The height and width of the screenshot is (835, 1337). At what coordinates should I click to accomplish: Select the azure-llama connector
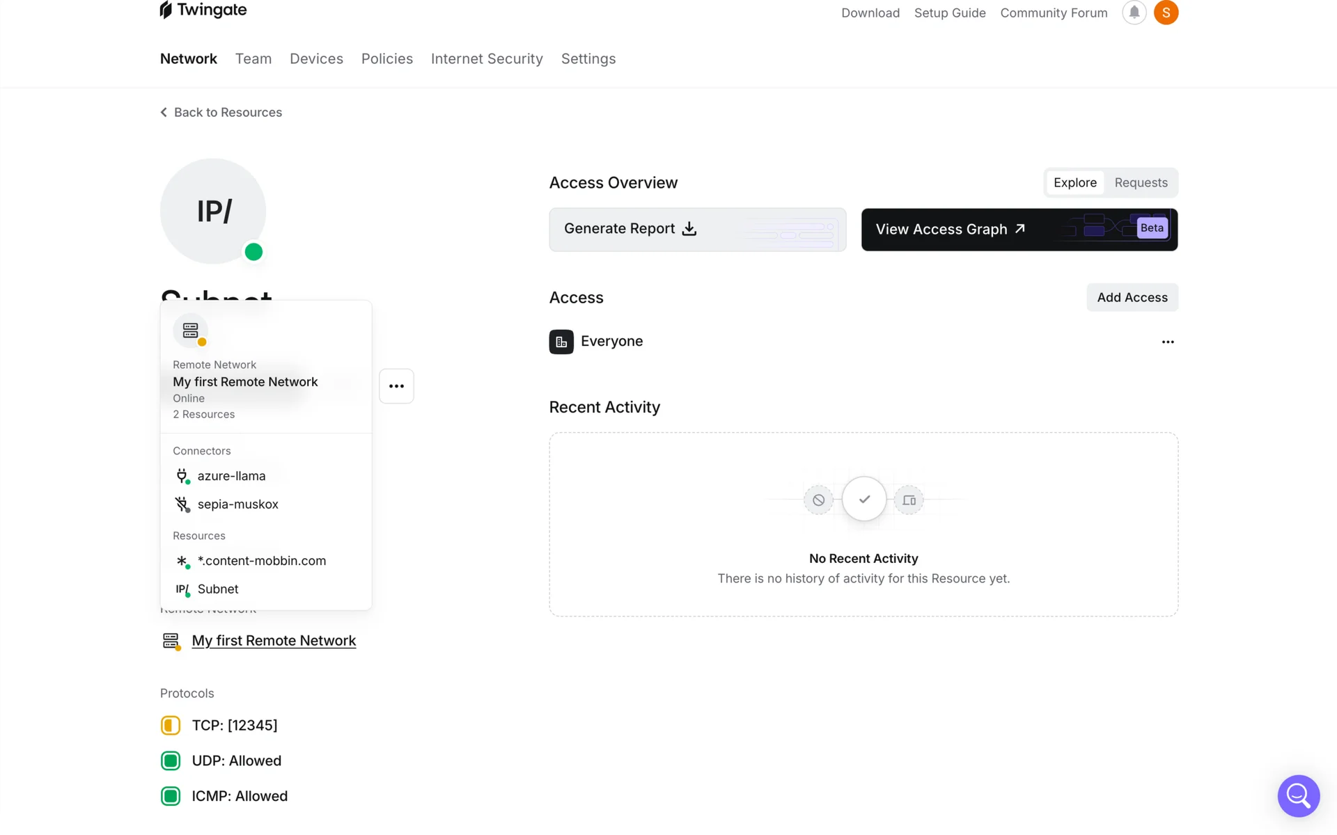tap(231, 476)
